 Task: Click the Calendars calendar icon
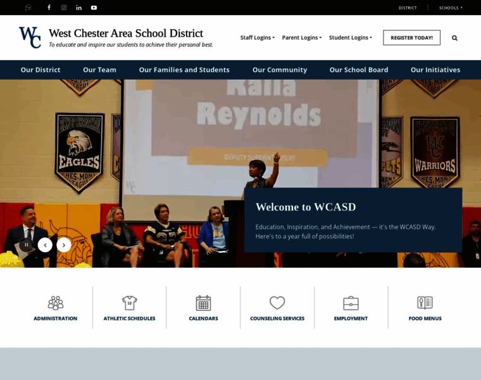point(203,303)
